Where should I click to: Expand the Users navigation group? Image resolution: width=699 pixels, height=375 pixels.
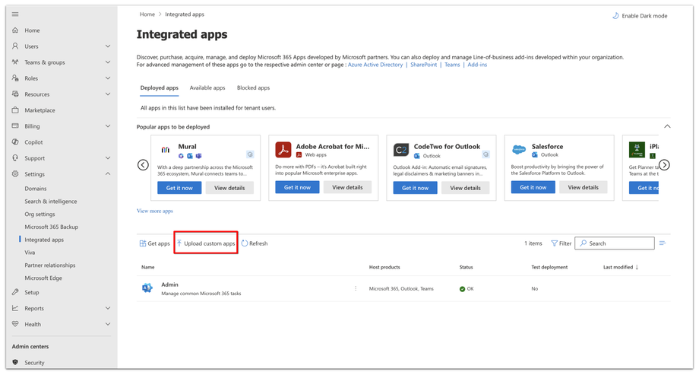108,46
